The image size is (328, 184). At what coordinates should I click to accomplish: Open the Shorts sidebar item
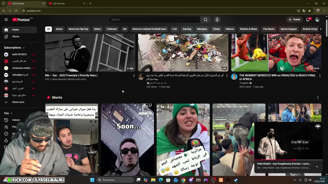pyautogui.click(x=19, y=37)
